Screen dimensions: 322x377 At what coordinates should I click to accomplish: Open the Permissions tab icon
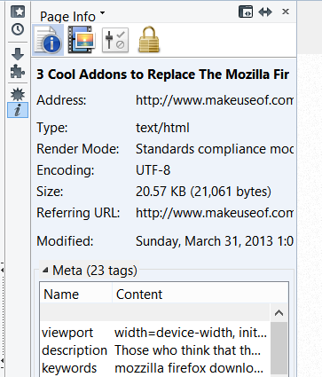pos(115,40)
